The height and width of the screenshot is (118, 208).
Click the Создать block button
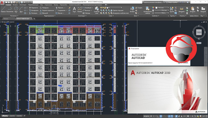click(x=139, y=8)
